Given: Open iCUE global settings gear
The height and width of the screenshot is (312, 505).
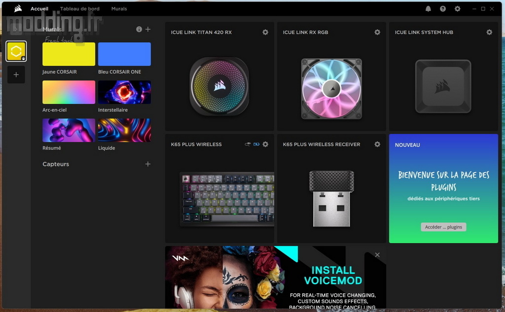Looking at the screenshot, I should pyautogui.click(x=457, y=9).
